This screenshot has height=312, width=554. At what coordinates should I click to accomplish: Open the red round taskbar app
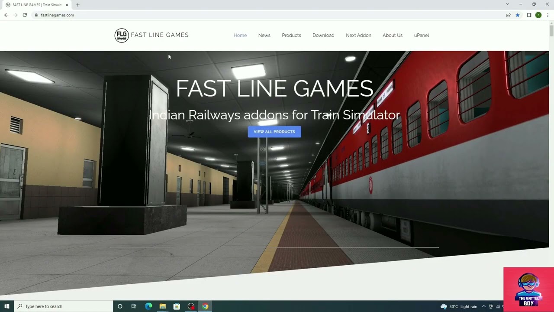click(191, 306)
